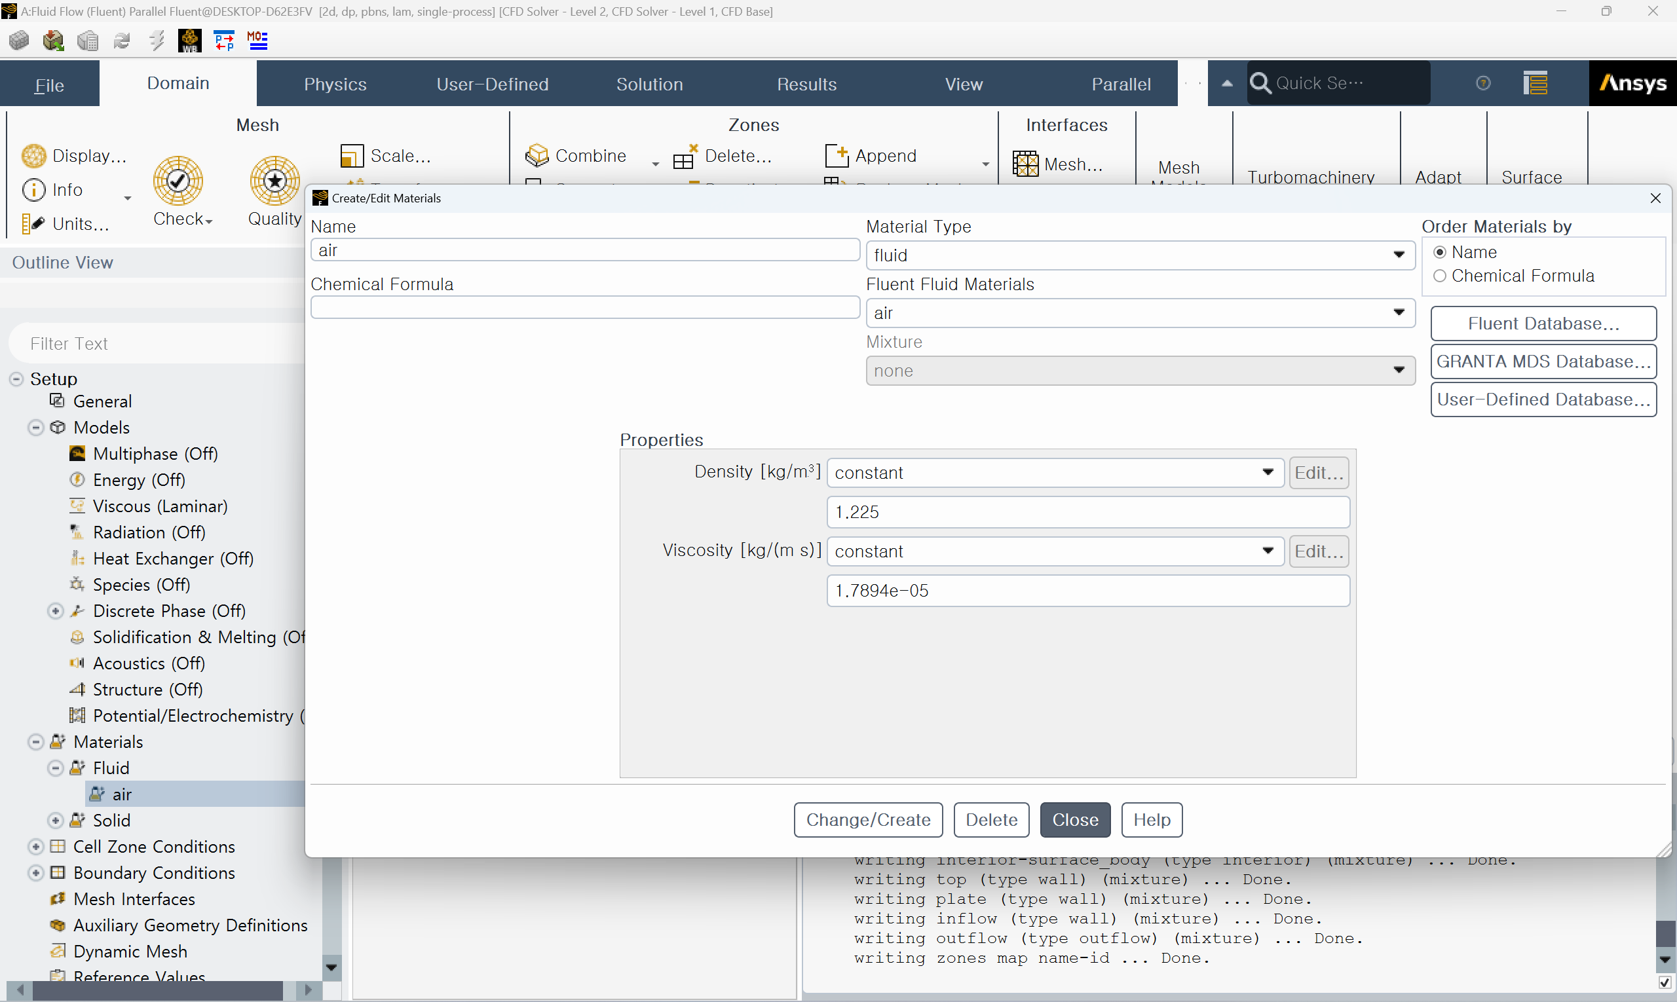Click the ribbon layout panel icon

(x=1535, y=83)
